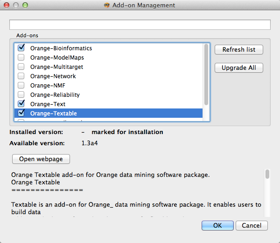This screenshot has height=243, width=280.
Task: Click the description text scrollbar
Action: [x=267, y=174]
